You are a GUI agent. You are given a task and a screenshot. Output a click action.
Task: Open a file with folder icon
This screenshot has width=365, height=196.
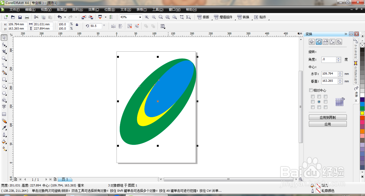(x=13, y=17)
